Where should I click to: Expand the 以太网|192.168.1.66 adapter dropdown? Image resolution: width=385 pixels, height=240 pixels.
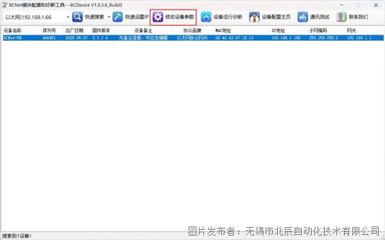pos(68,17)
